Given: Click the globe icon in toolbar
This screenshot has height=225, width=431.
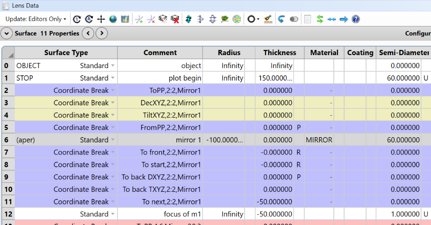Looking at the screenshot, I should click(113, 19).
